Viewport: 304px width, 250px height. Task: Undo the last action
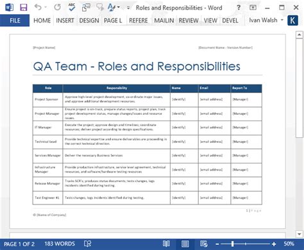point(38,7)
